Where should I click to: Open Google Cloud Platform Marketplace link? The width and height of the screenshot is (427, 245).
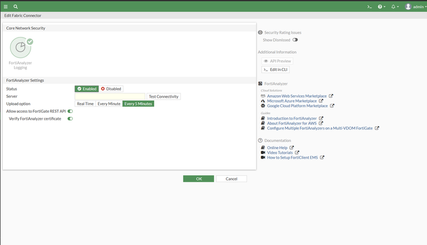tap(297, 106)
